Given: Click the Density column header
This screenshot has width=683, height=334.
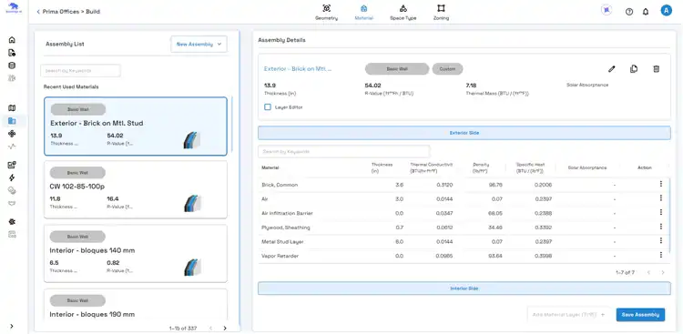Looking at the screenshot, I should point(481,167).
